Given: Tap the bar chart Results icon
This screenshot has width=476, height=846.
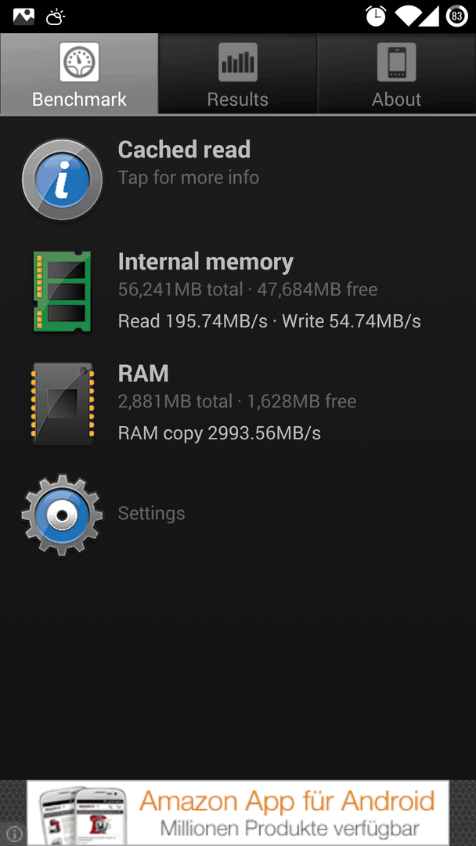Looking at the screenshot, I should pos(238,62).
